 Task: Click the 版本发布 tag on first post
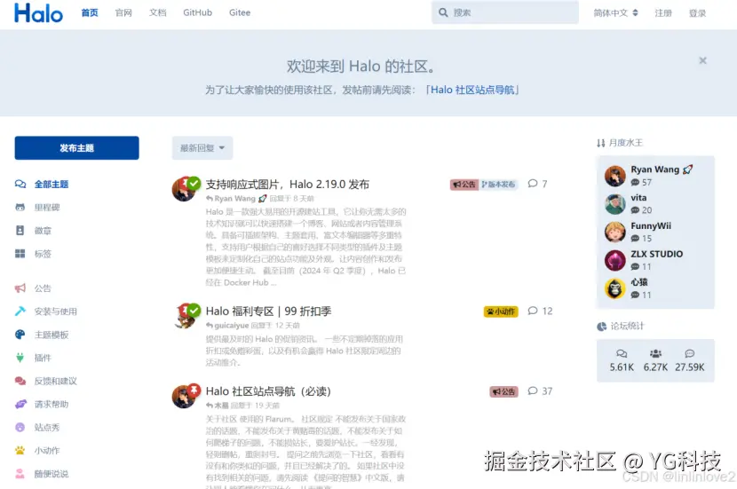coord(499,185)
